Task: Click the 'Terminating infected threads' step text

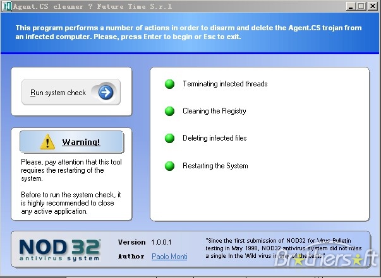Action: click(225, 84)
